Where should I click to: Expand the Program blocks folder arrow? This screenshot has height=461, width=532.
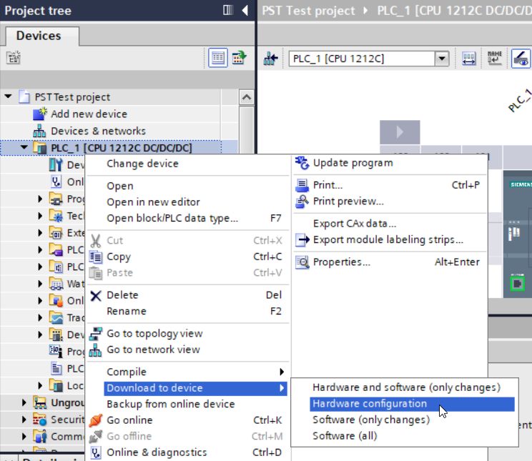pyautogui.click(x=40, y=199)
